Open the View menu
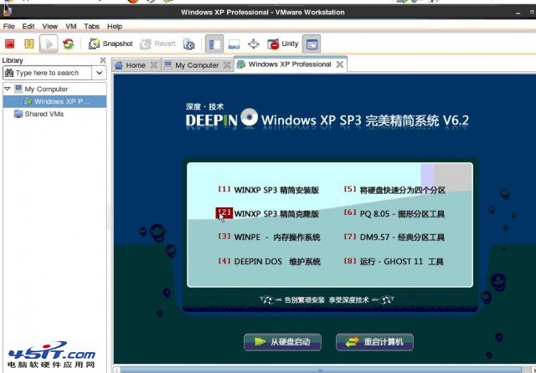The width and height of the screenshot is (536, 373). tap(50, 26)
